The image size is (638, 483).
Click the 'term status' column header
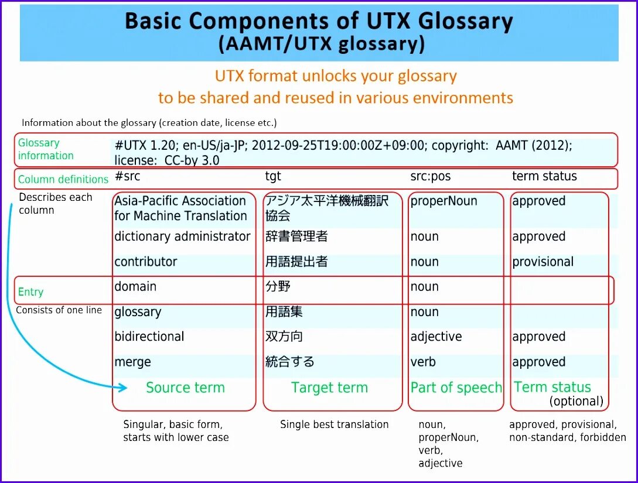(x=544, y=176)
